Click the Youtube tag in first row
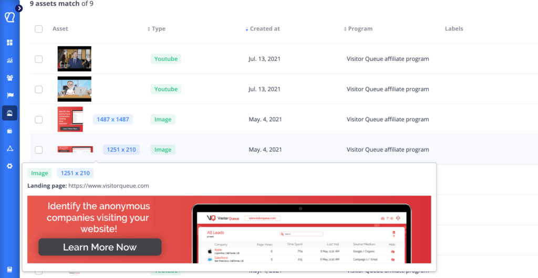Viewport: 538px width, 278px height. [166, 59]
